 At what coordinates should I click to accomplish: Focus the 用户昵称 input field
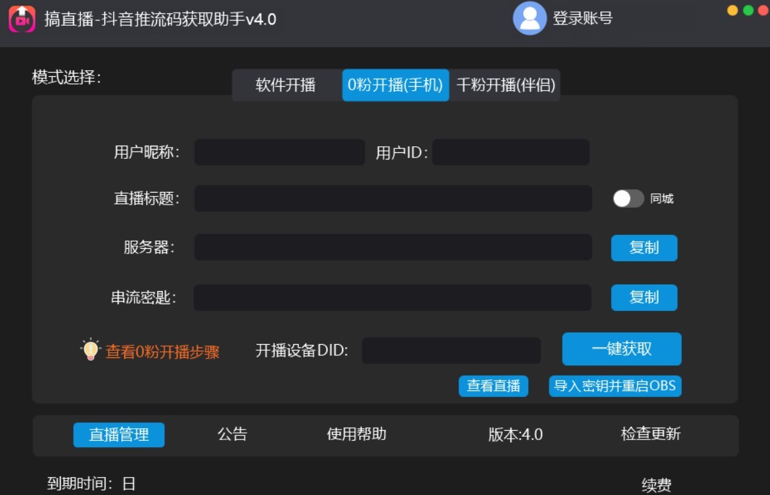pos(280,152)
